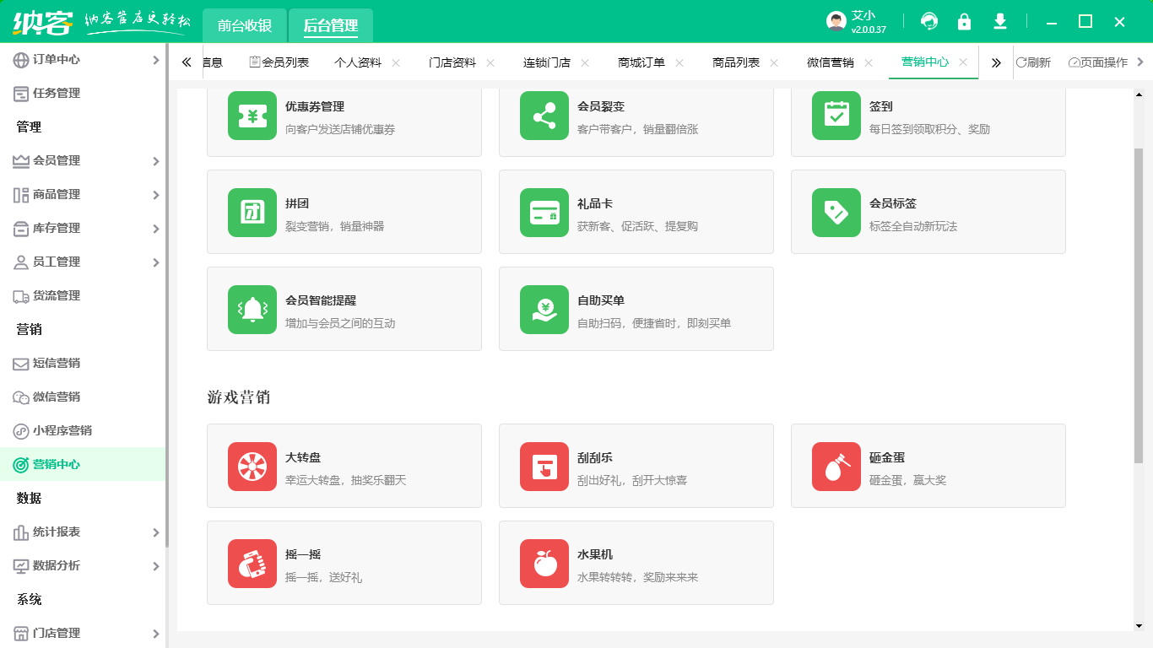
Task: Show more tabs with the double-arrow button
Action: click(x=996, y=62)
